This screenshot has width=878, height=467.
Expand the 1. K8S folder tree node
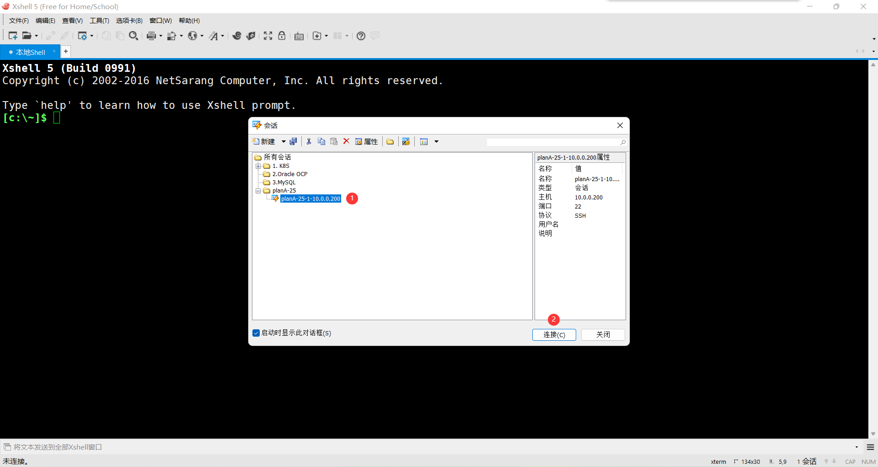tap(258, 166)
